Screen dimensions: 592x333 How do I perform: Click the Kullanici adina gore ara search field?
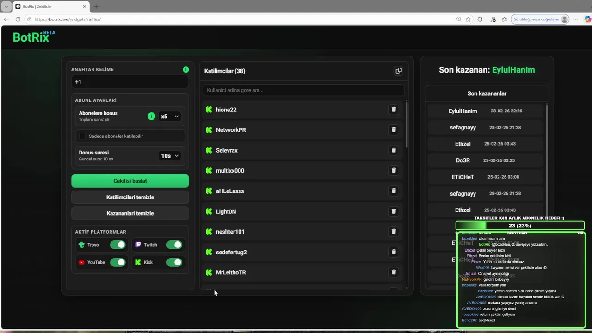tap(303, 90)
